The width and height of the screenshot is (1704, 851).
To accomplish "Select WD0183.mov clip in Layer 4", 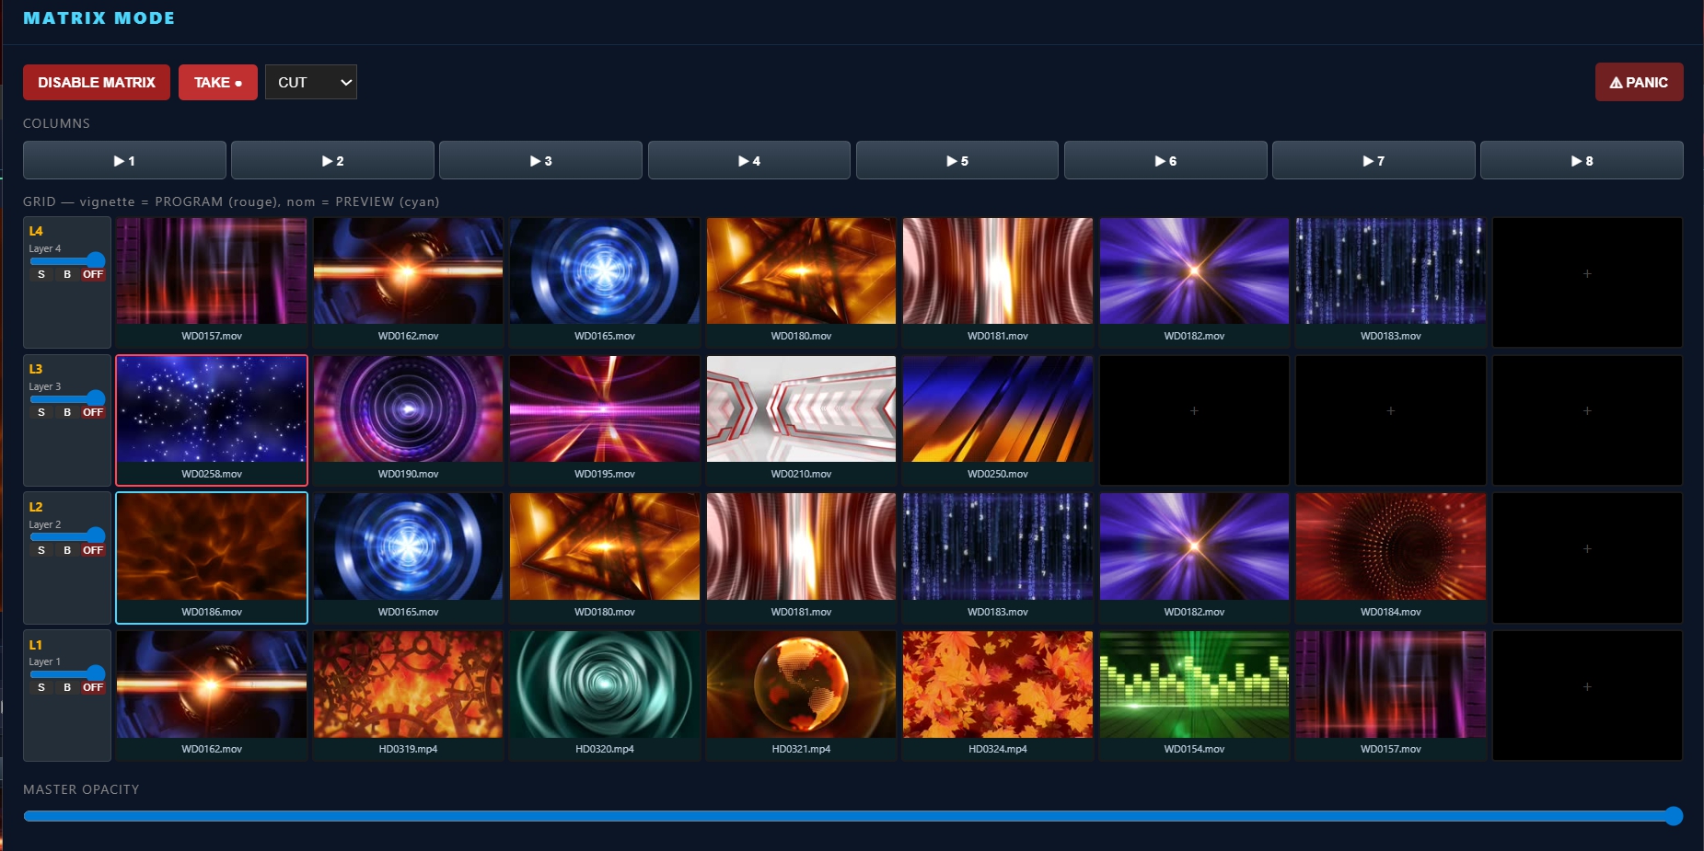I will point(1391,282).
